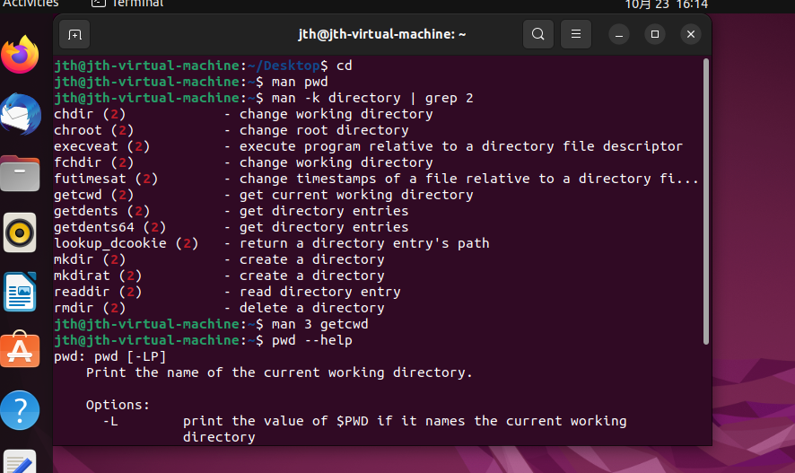Click the 'jth@jth-virtual-machine: ~' window title

[x=381, y=34]
